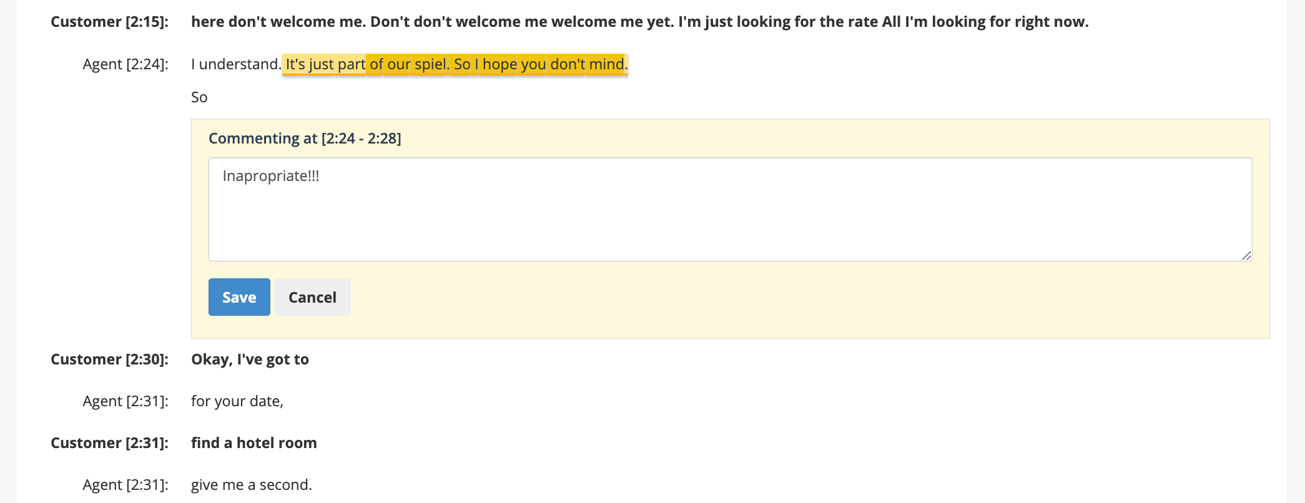1305x503 pixels.
Task: Grab the comment box resize handle
Action: click(1246, 255)
